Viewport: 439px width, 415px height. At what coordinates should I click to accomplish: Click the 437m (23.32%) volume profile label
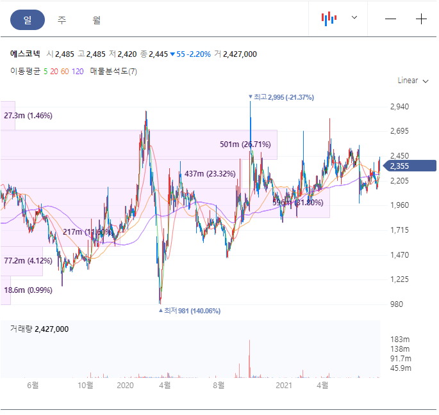pyautogui.click(x=210, y=174)
